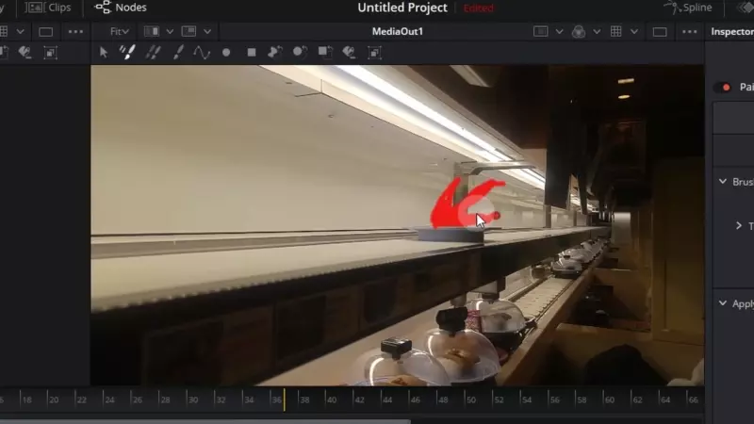Click single viewer rectangle icon beside Inspector
Screen dimensions: 754x424
coord(660,32)
